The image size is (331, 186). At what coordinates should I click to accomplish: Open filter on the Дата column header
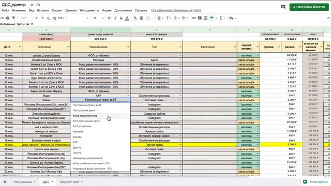coord(20,47)
